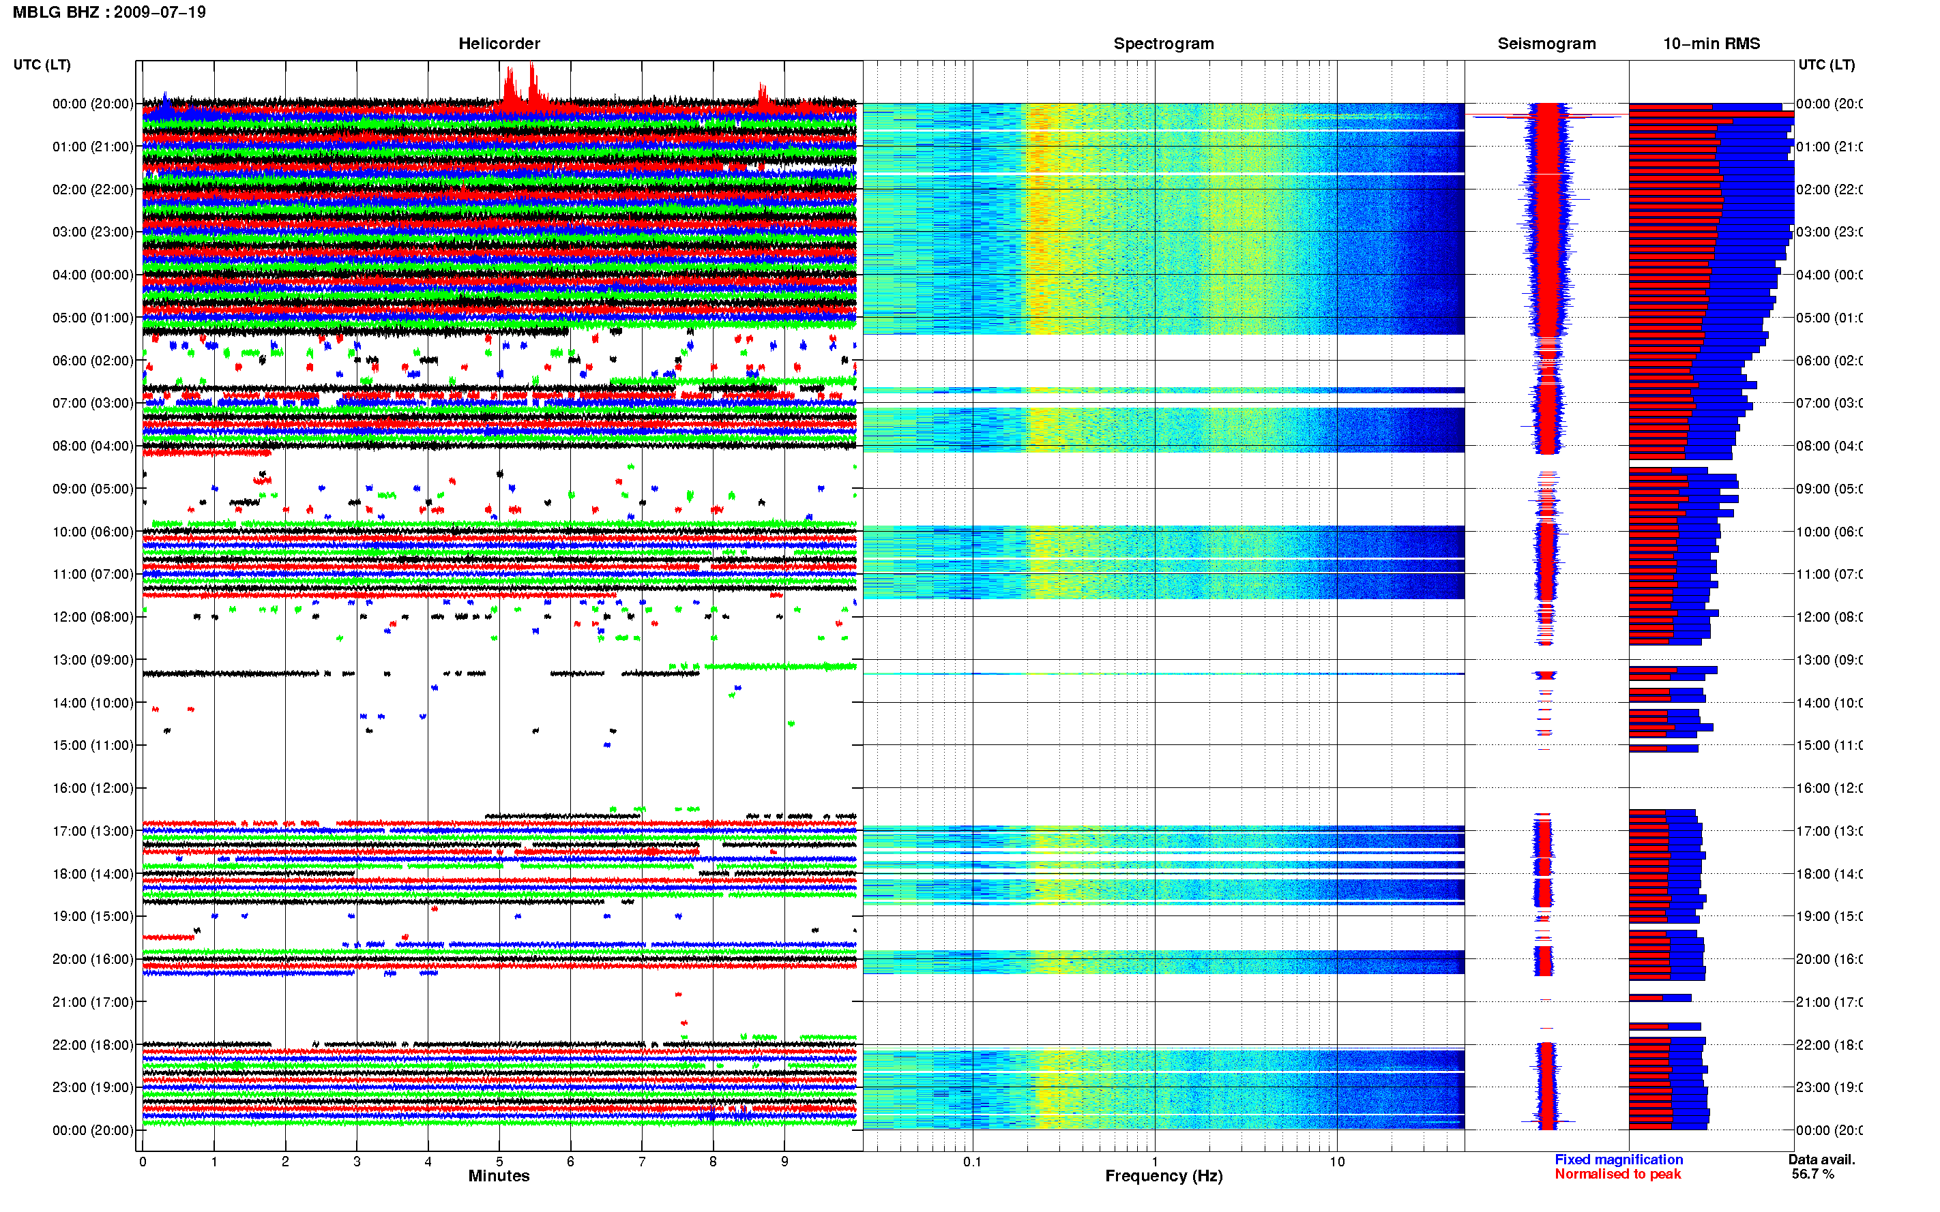Click the left 'UTC (LT)' axis header

tap(42, 64)
